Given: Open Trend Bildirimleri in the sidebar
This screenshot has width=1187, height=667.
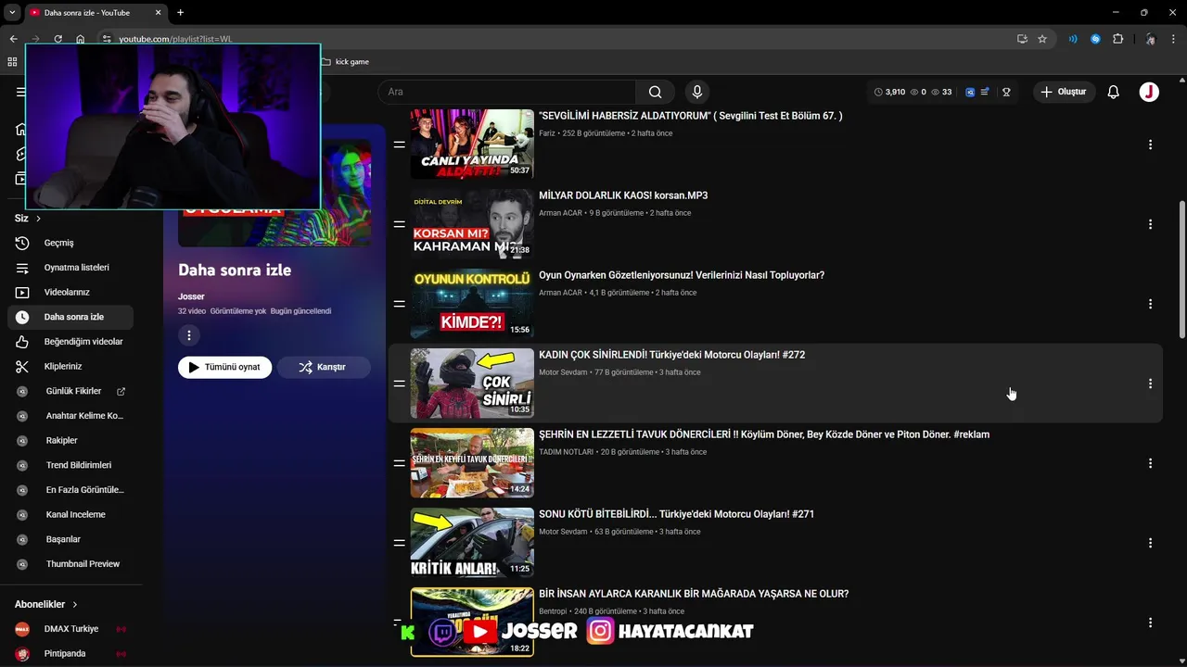Looking at the screenshot, I should pos(70,465).
